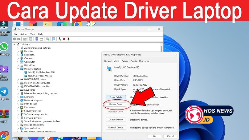Select Human Interface Devices row

[x=37, y=83]
